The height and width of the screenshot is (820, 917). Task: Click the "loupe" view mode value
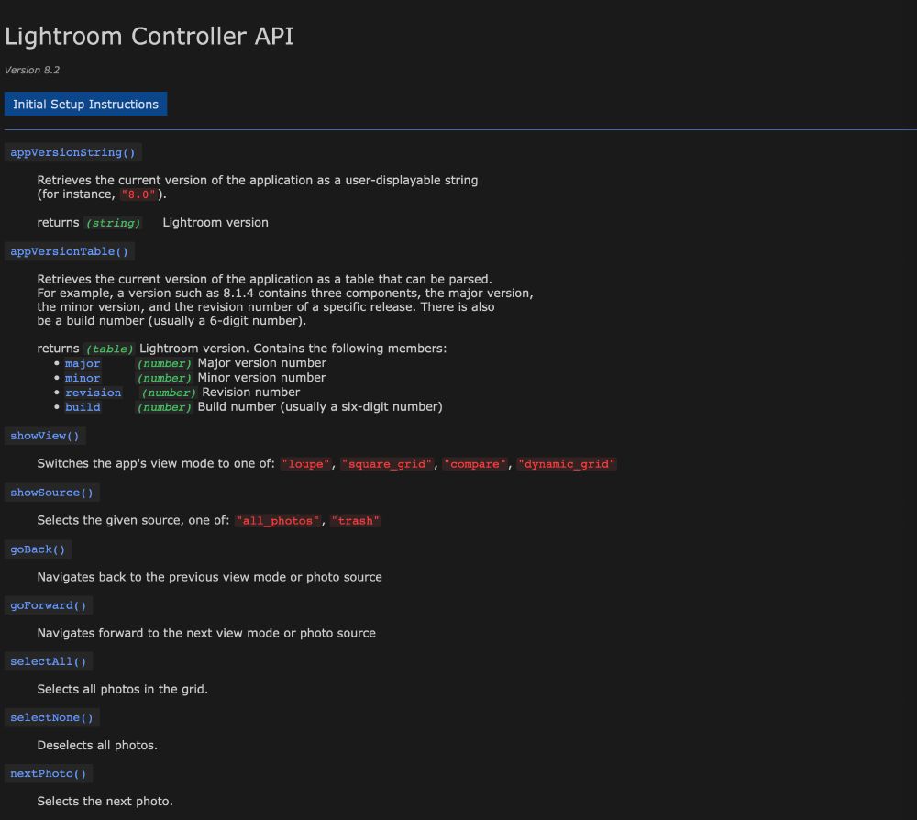(x=306, y=464)
